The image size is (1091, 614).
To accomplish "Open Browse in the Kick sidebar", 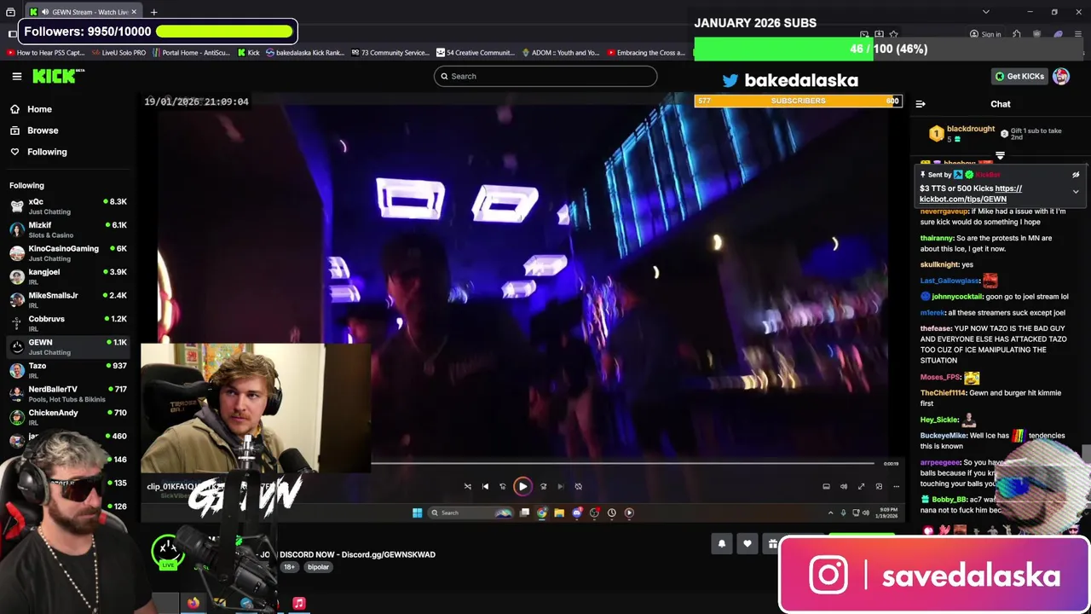I will click(x=43, y=130).
